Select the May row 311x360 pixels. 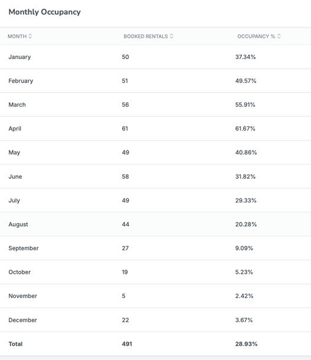click(155, 152)
